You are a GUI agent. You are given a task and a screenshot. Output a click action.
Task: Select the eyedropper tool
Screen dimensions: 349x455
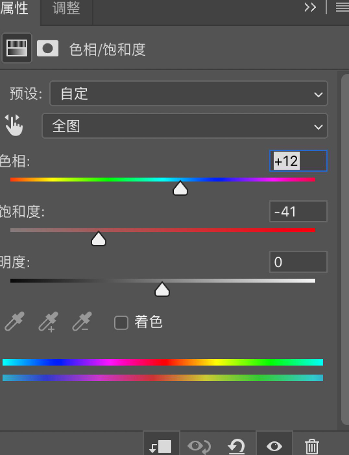(14, 322)
